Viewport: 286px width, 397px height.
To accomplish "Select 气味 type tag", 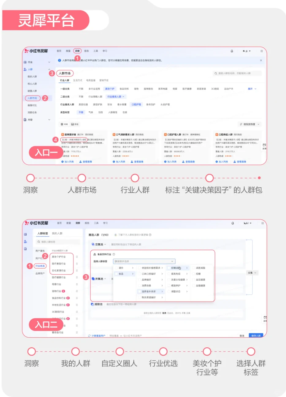I will coord(91,112).
